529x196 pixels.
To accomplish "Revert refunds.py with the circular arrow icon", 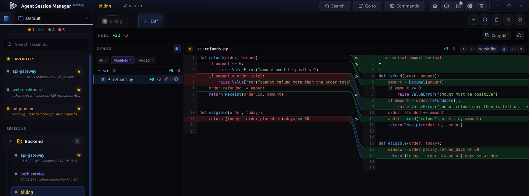I will [x=176, y=79].
